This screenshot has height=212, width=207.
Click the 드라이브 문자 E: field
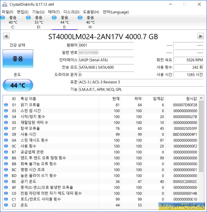(x=106, y=75)
